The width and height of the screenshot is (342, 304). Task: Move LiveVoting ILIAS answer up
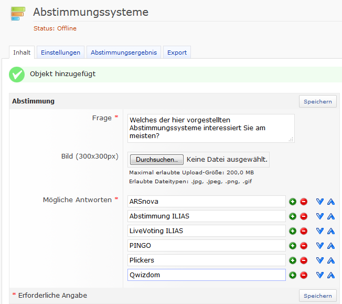point(330,231)
